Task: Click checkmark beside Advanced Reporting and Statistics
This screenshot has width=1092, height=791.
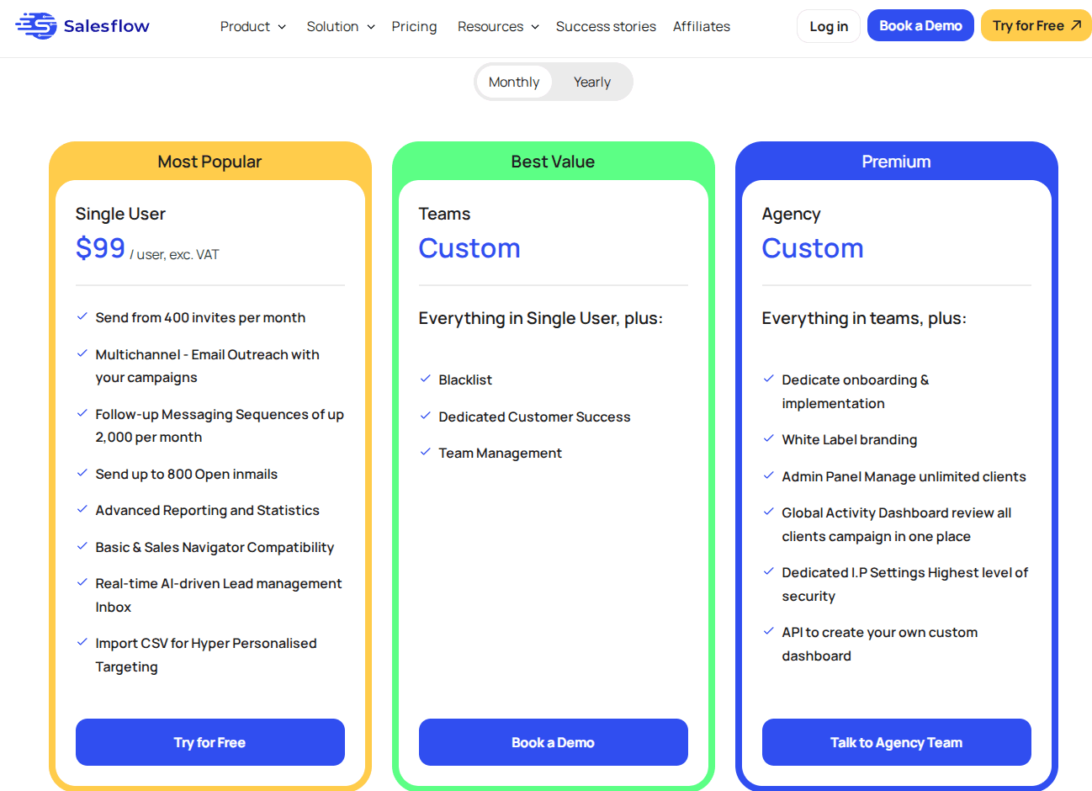Action: click(82, 509)
